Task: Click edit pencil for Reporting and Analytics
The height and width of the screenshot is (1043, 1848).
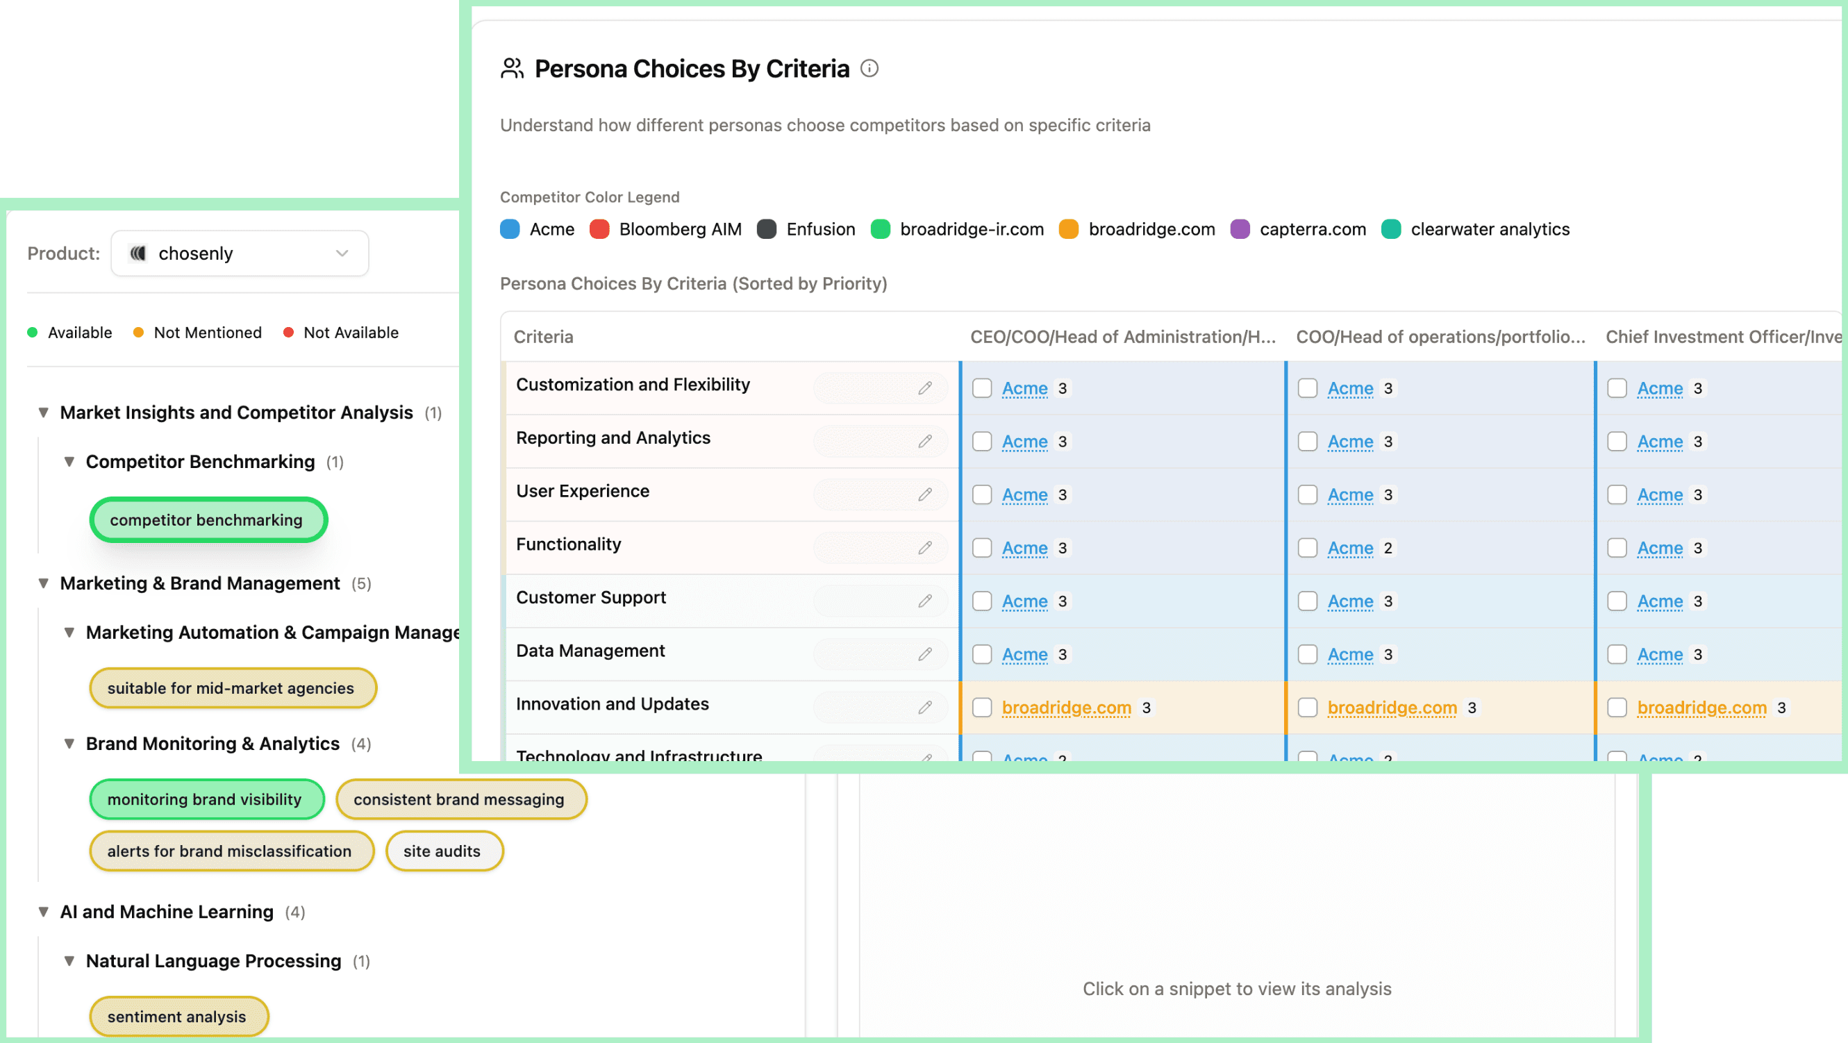Action: point(925,441)
